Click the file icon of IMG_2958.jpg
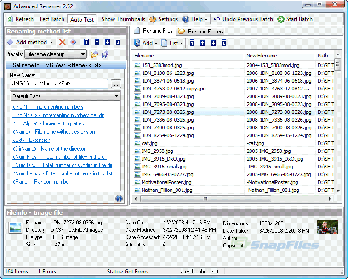Screen dimensions: 348x279 pos(137,151)
